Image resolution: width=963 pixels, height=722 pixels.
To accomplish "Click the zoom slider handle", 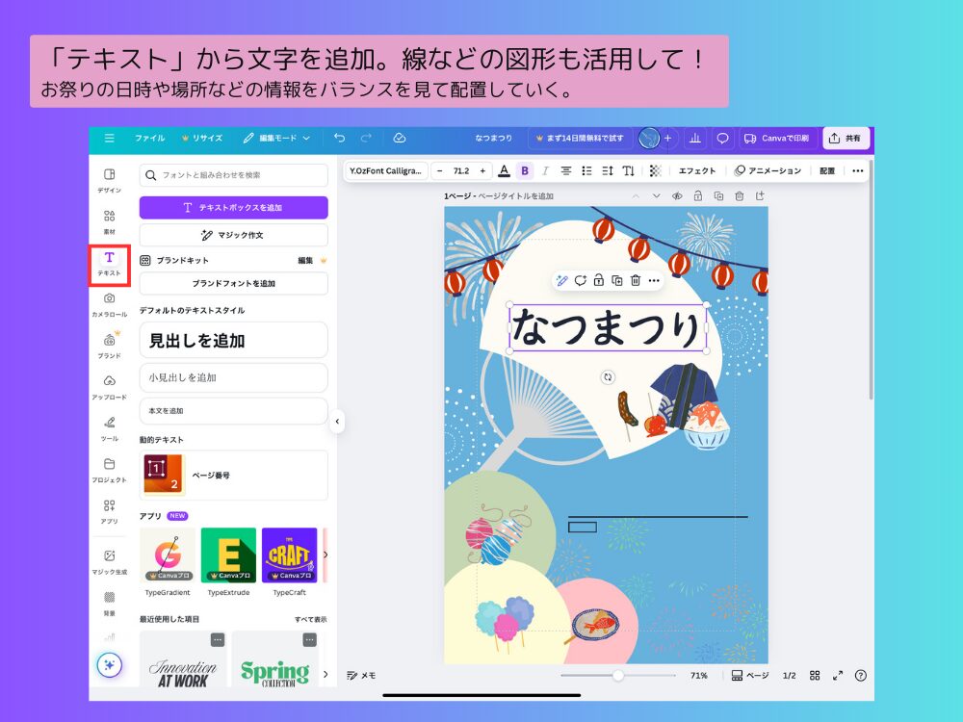I will (x=617, y=676).
